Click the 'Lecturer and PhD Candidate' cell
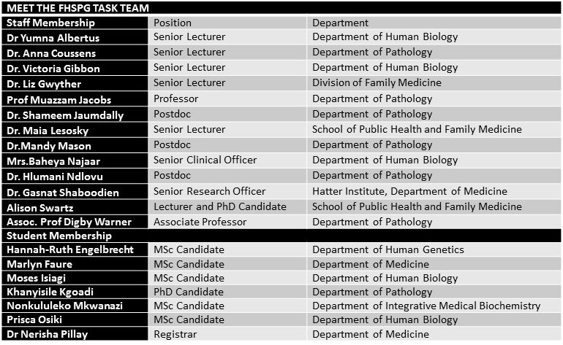Screen dimensions: 563x345 tap(220, 206)
